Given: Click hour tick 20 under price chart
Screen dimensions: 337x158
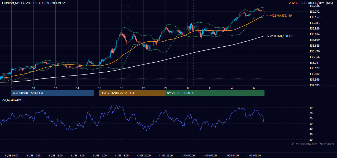Looking at the screenshot, I should [x=144, y=88].
